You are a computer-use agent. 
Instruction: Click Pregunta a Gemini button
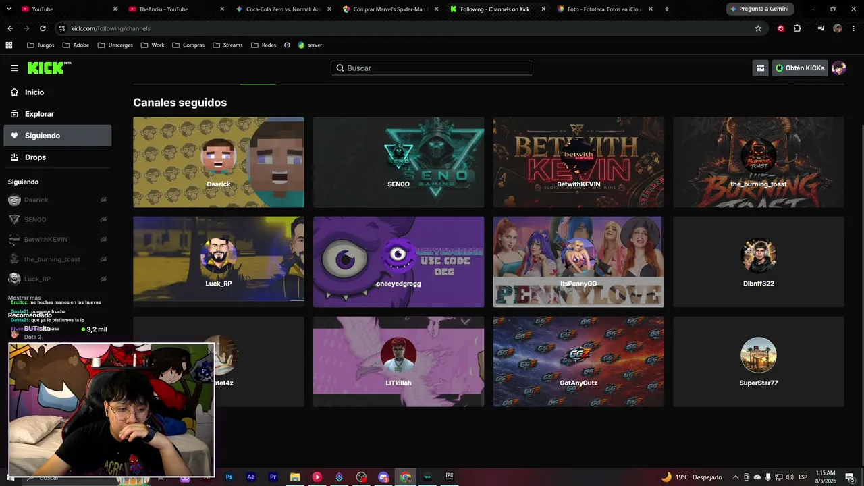click(x=759, y=9)
